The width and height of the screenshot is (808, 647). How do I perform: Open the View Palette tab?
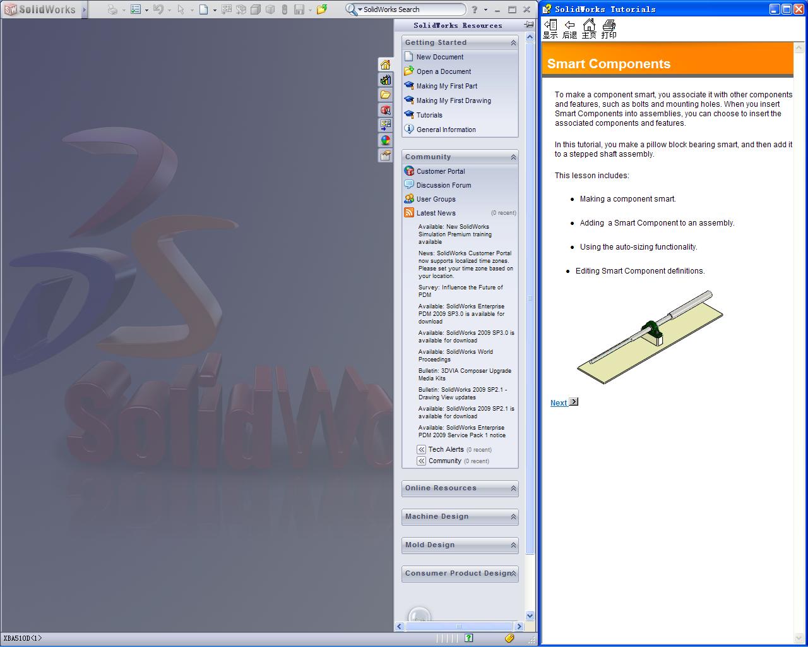coord(385,125)
